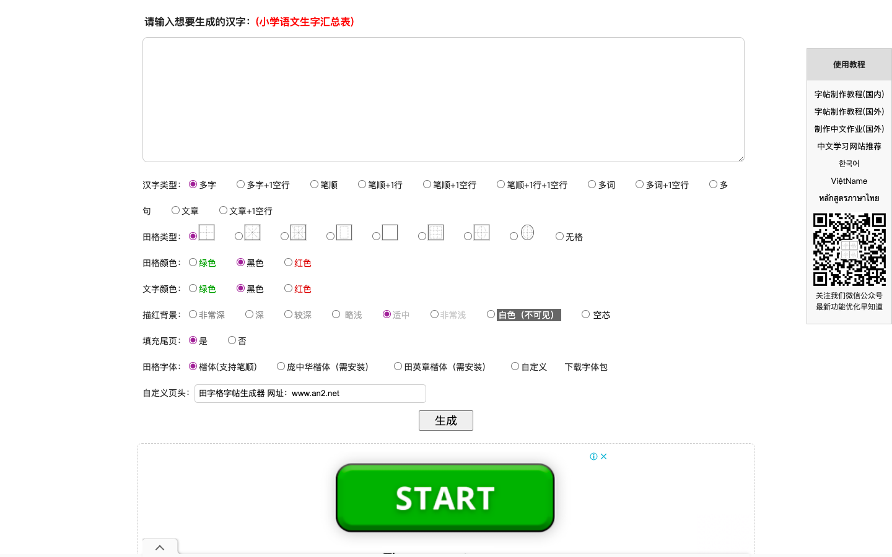Choose the square grid with inner rectangle
The image size is (892, 557).
click(x=344, y=233)
